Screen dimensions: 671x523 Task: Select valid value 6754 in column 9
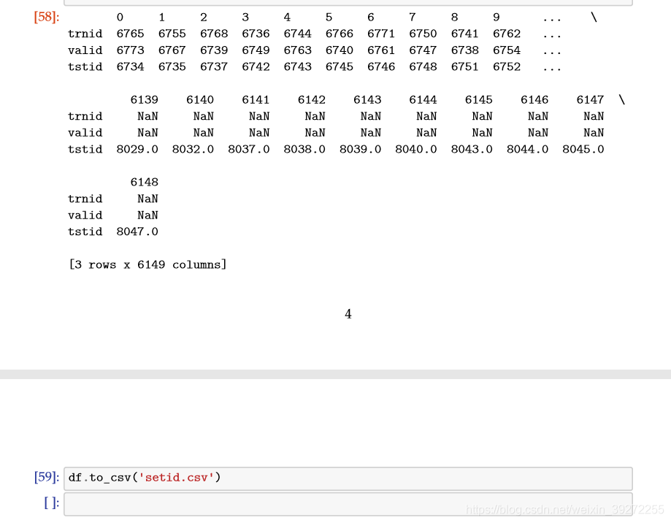(507, 50)
